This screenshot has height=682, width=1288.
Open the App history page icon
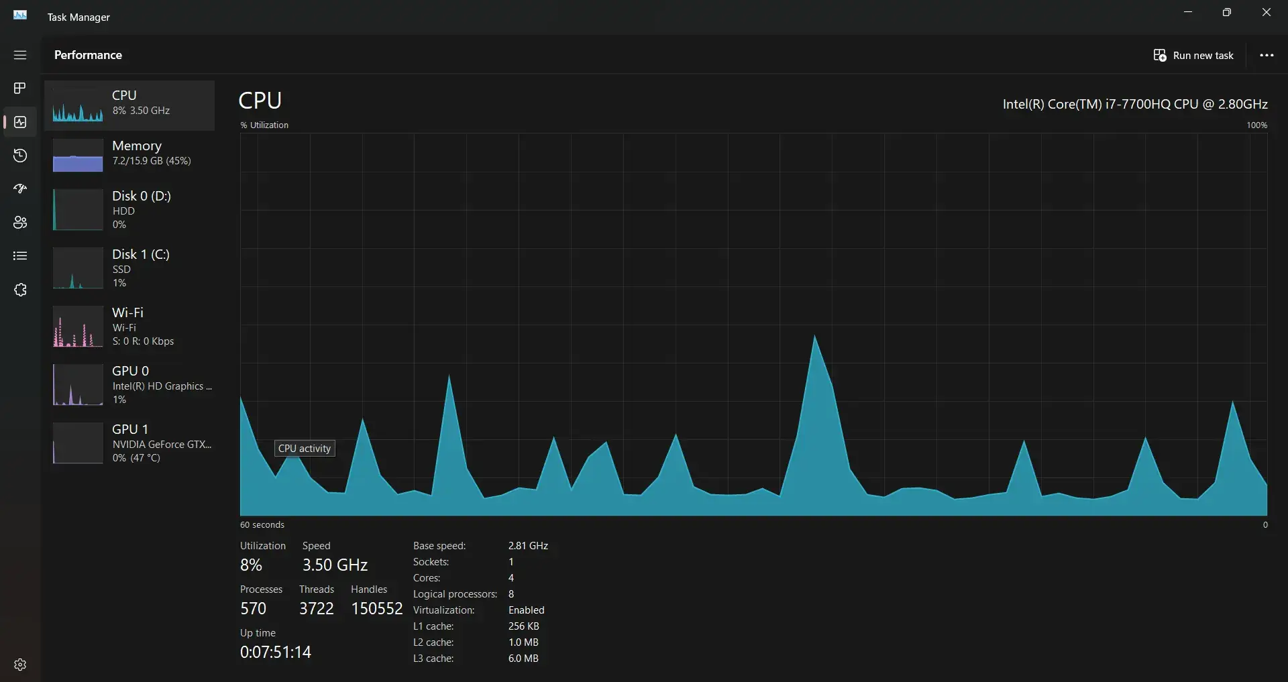20,156
